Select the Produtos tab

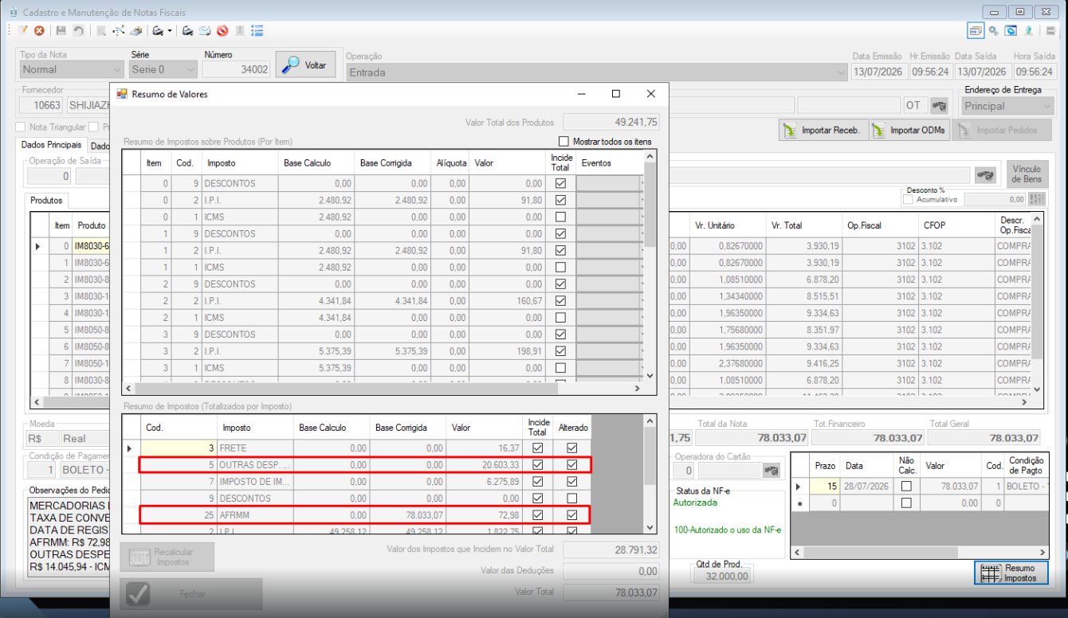point(47,201)
